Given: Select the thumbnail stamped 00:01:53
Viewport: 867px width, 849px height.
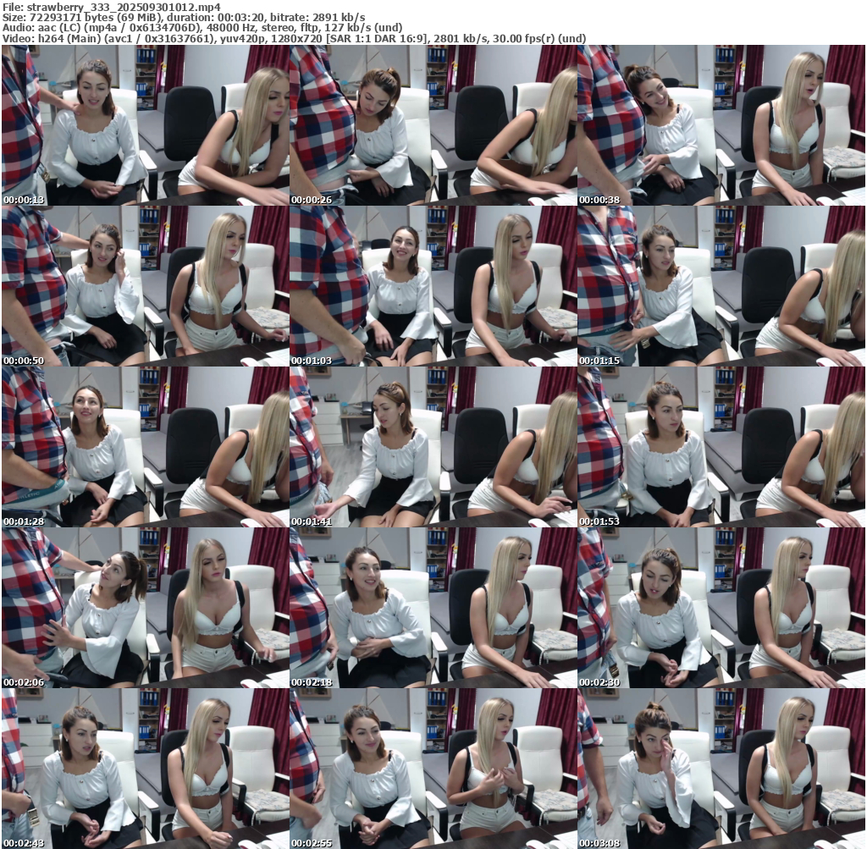Looking at the screenshot, I should pyautogui.click(x=721, y=447).
